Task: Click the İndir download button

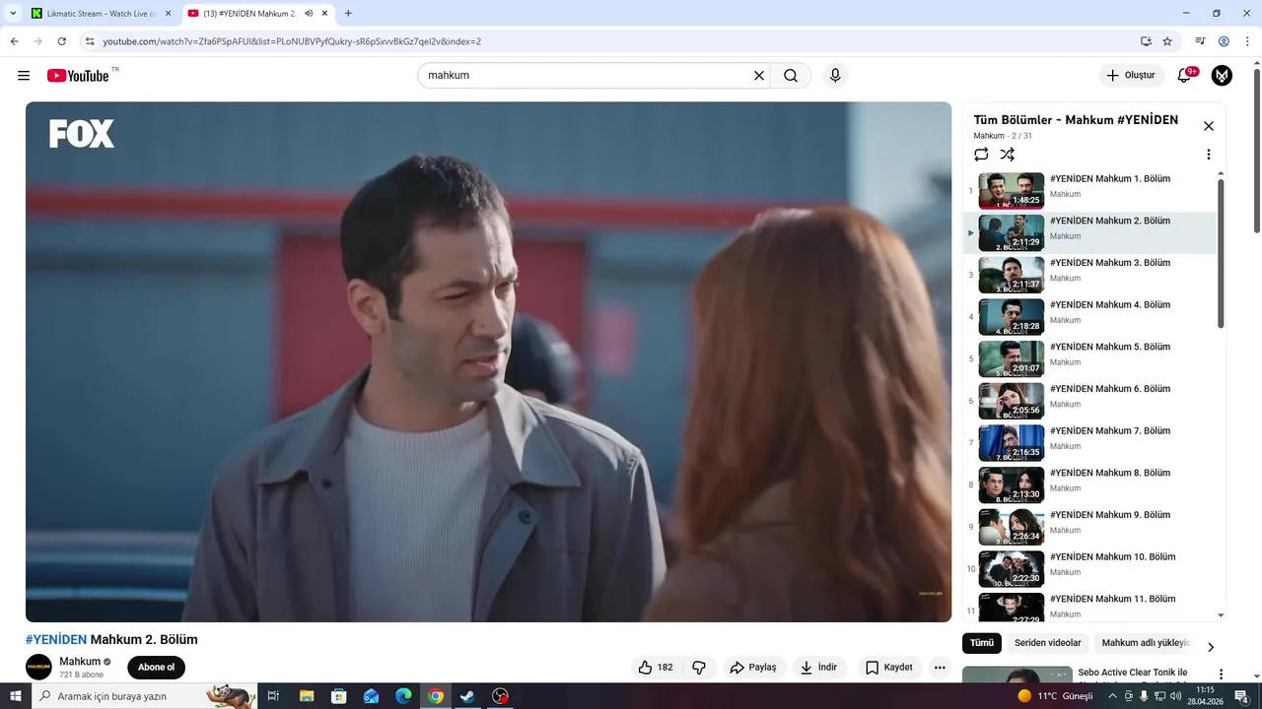Action: click(819, 668)
